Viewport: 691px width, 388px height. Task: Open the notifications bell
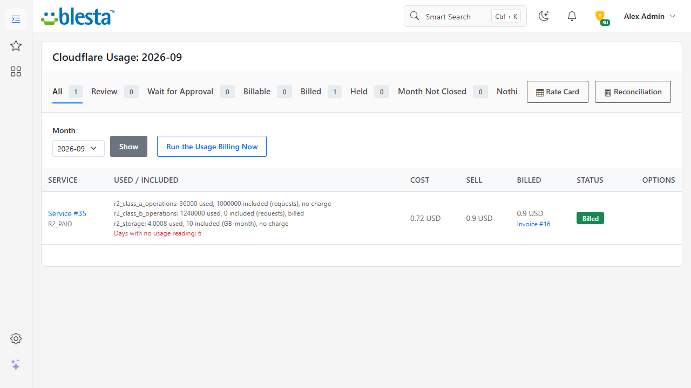click(572, 16)
